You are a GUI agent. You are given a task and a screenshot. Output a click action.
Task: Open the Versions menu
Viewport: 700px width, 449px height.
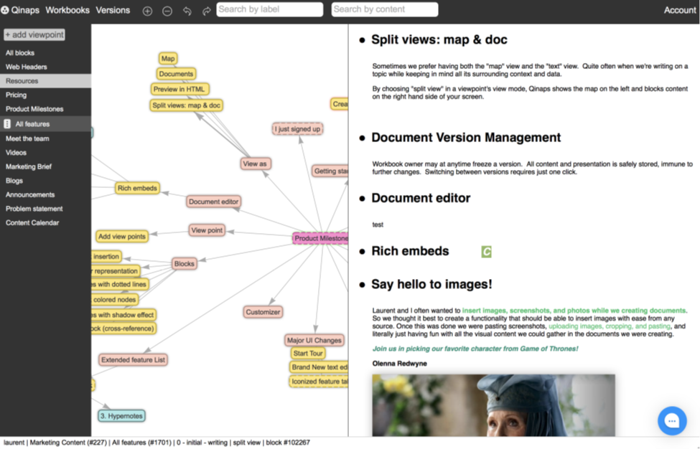113,10
